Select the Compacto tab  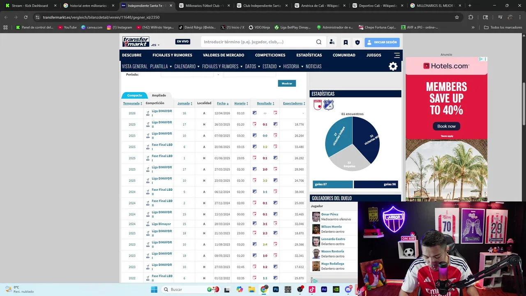click(x=134, y=95)
